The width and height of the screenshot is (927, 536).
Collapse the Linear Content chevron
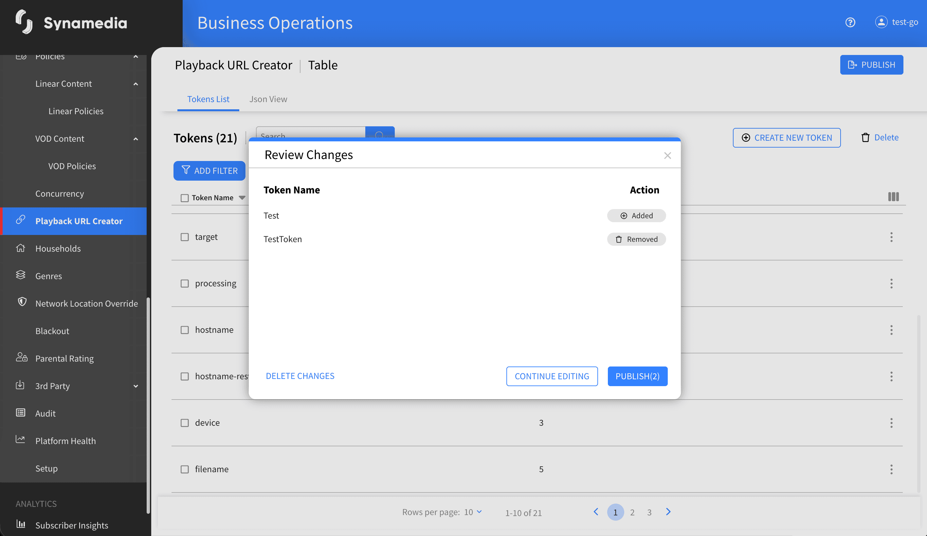[x=136, y=84]
